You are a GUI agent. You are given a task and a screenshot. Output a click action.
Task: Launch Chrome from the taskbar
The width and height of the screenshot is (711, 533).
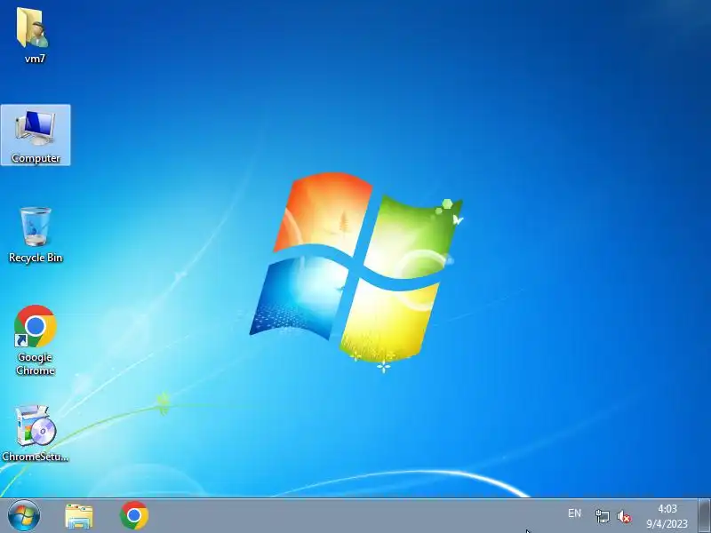[x=134, y=516]
